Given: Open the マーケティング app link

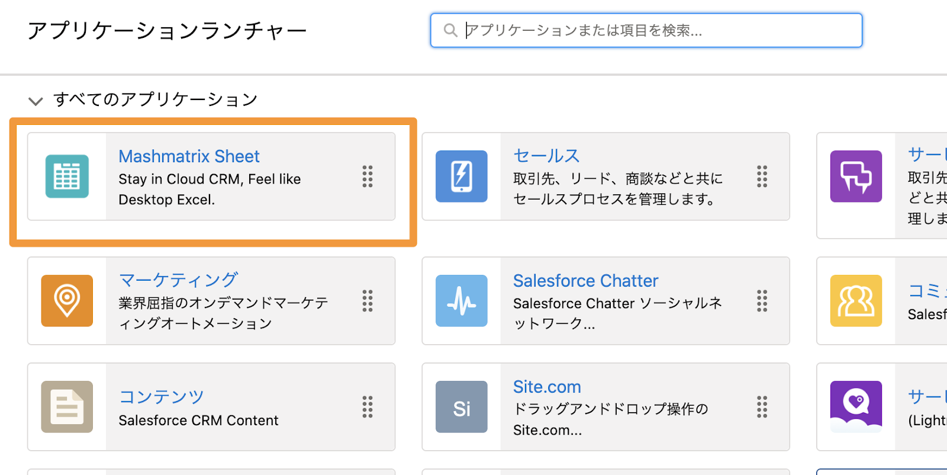Looking at the screenshot, I should click(x=178, y=280).
